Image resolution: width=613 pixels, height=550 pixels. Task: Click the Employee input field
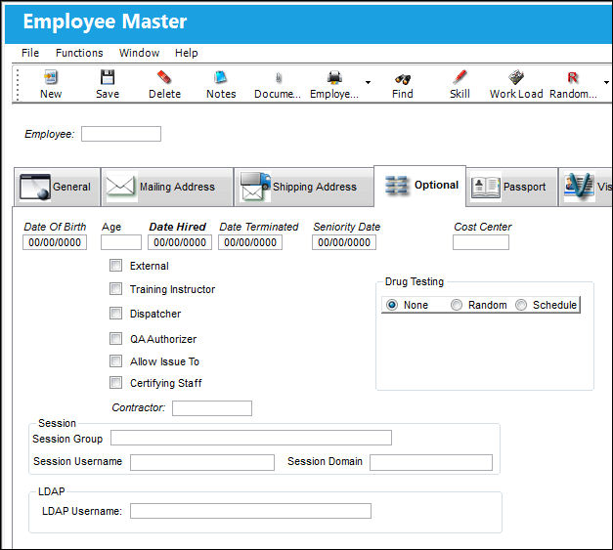click(x=121, y=134)
